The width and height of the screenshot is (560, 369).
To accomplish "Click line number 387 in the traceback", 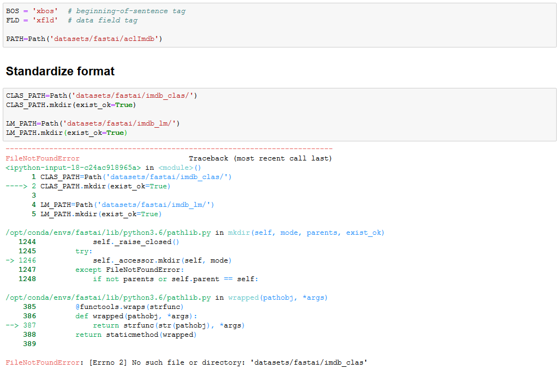I will [29, 325].
